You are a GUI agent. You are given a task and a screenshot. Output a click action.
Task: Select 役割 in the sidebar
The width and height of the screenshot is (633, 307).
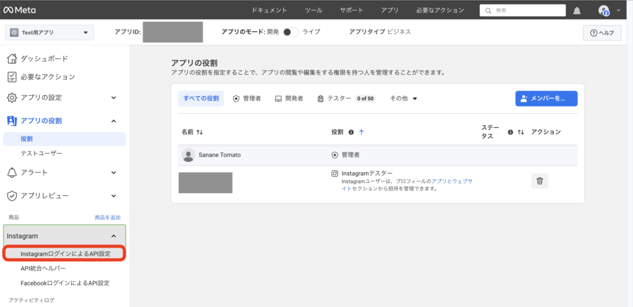click(x=64, y=139)
